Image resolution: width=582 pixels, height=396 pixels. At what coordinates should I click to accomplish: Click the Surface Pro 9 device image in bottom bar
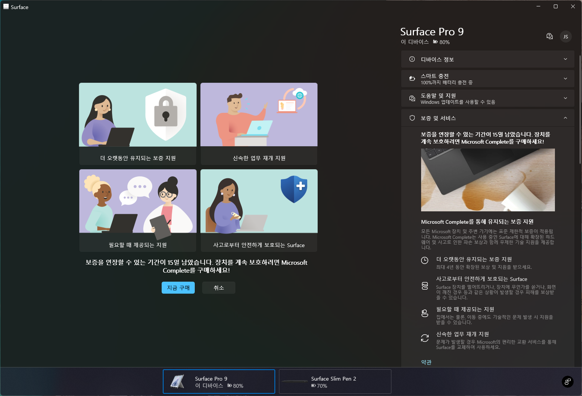tap(177, 381)
